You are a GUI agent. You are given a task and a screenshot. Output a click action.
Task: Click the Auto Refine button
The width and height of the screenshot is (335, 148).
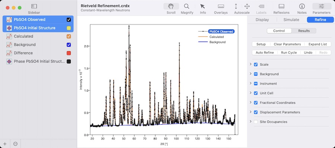265,53
